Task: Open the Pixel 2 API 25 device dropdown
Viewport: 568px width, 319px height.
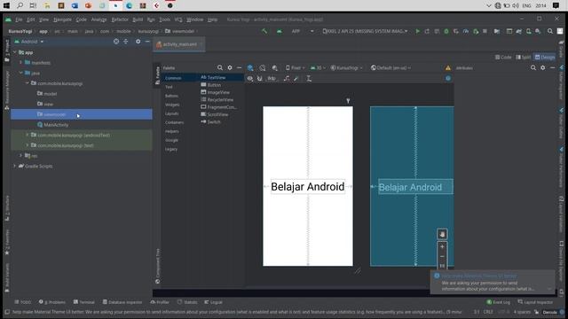Action: tap(365, 32)
